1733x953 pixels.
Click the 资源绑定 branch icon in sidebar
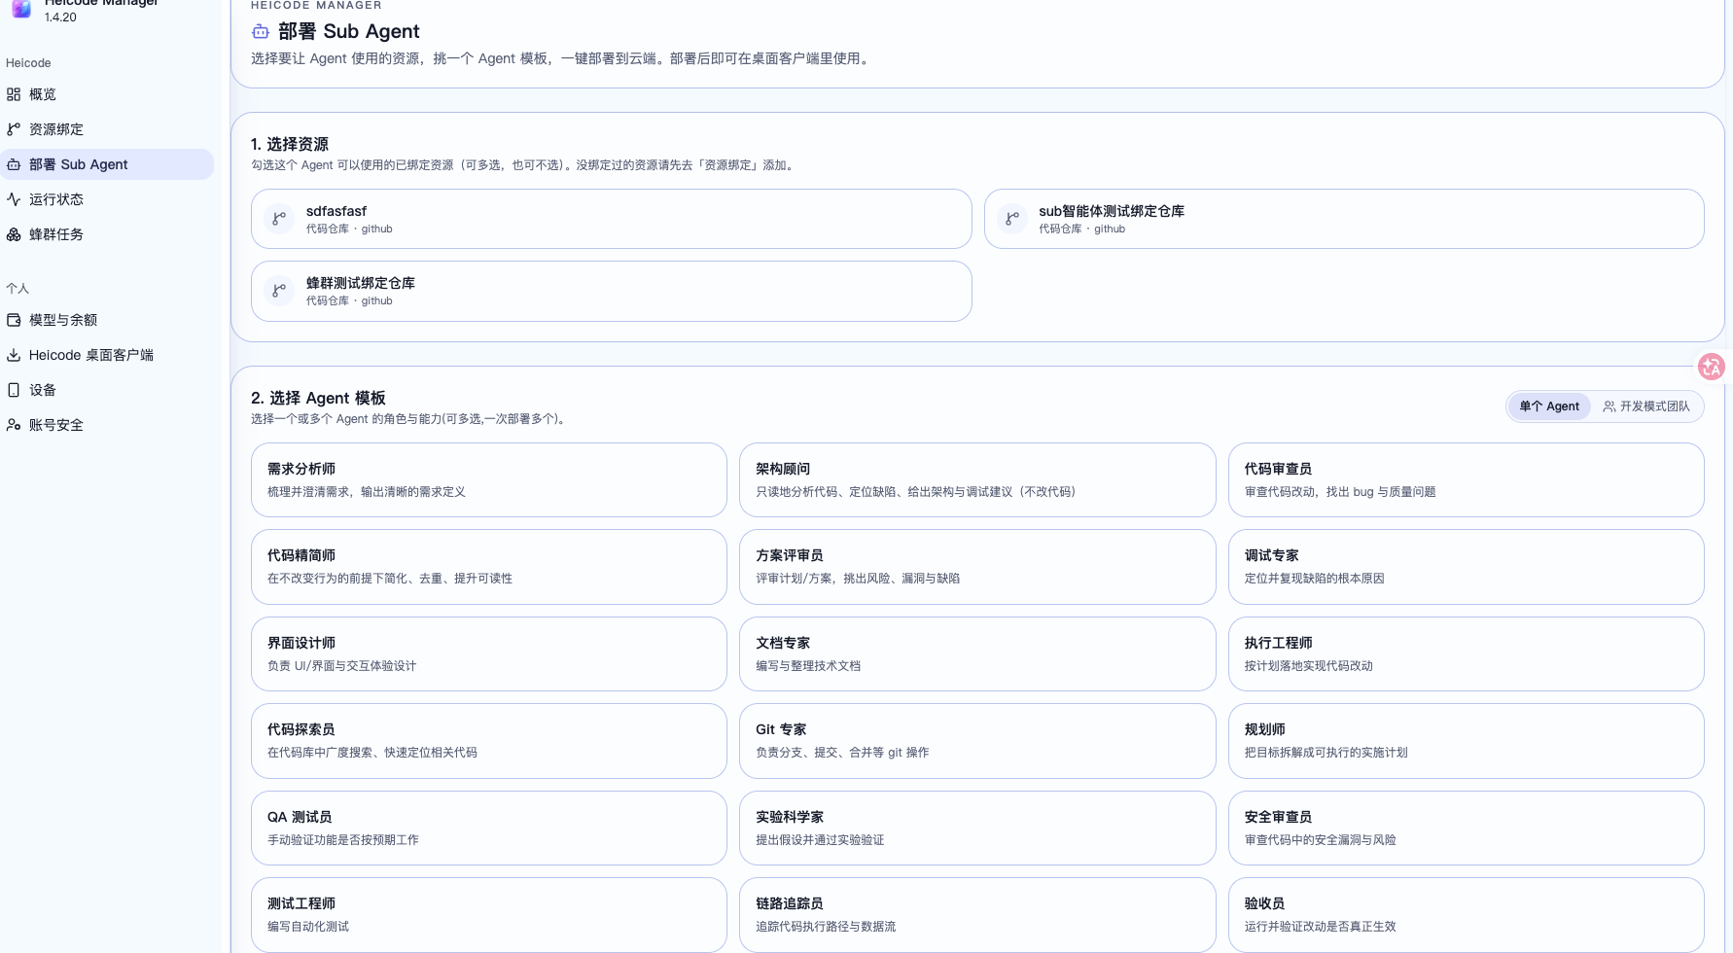(x=14, y=129)
